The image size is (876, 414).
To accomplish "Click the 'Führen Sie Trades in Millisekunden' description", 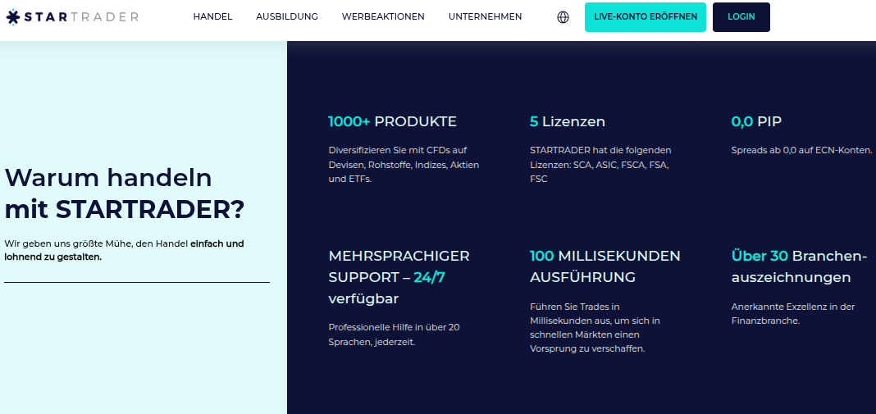I will click(595, 327).
